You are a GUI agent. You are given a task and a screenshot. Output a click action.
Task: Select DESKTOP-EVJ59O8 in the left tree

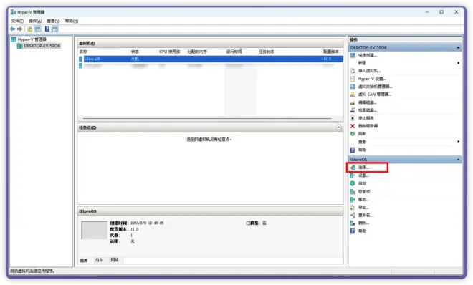[x=42, y=46]
